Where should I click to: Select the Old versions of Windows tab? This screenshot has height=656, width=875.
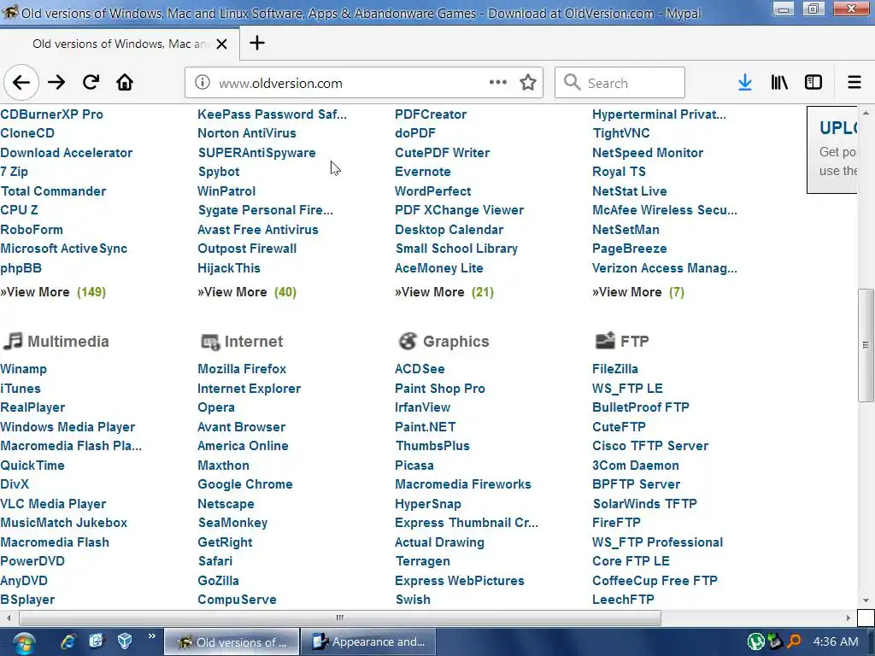pos(120,44)
